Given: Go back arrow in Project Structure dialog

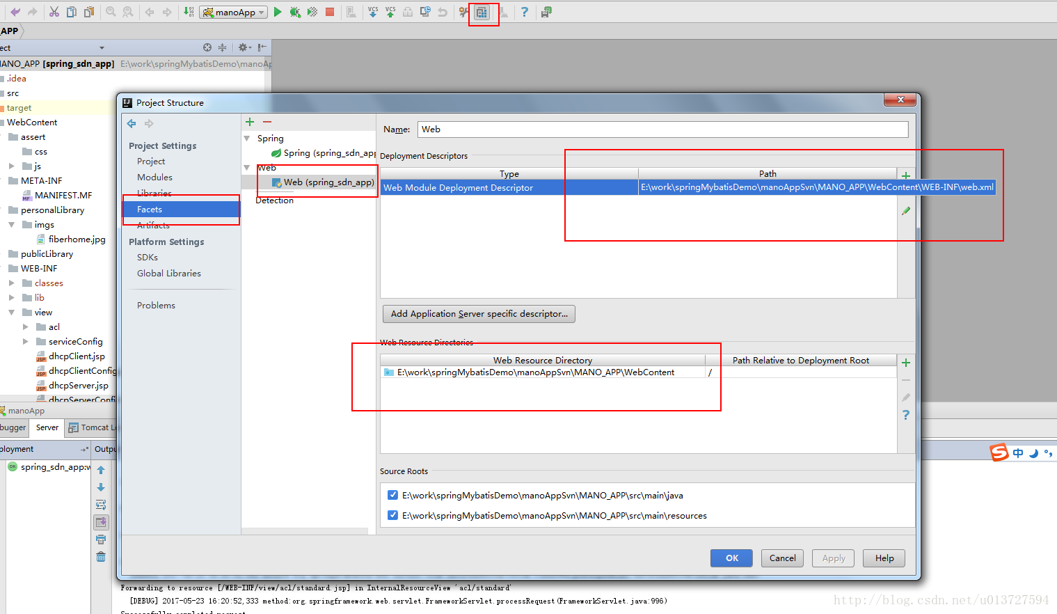Looking at the screenshot, I should [x=132, y=123].
